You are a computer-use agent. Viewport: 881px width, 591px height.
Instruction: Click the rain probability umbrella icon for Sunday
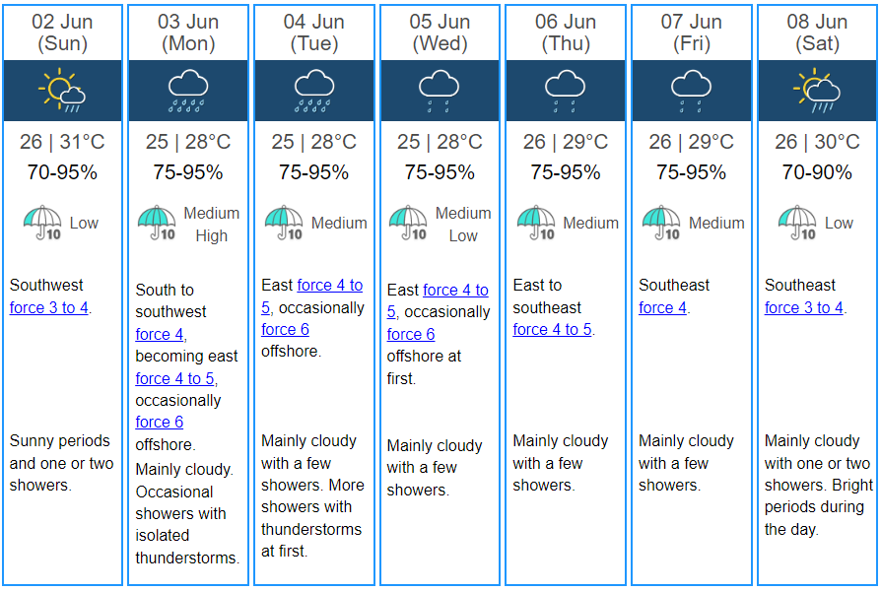(x=42, y=223)
